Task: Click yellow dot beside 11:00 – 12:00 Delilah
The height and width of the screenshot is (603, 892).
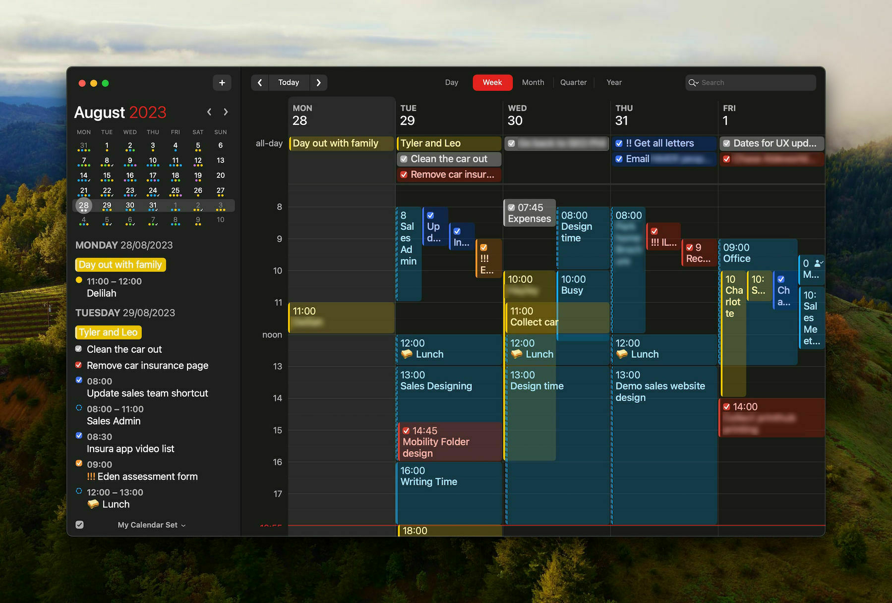Action: [x=79, y=280]
